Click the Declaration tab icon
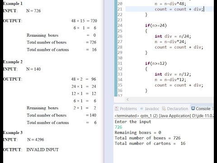This screenshot has height=163, width=217. (164, 108)
